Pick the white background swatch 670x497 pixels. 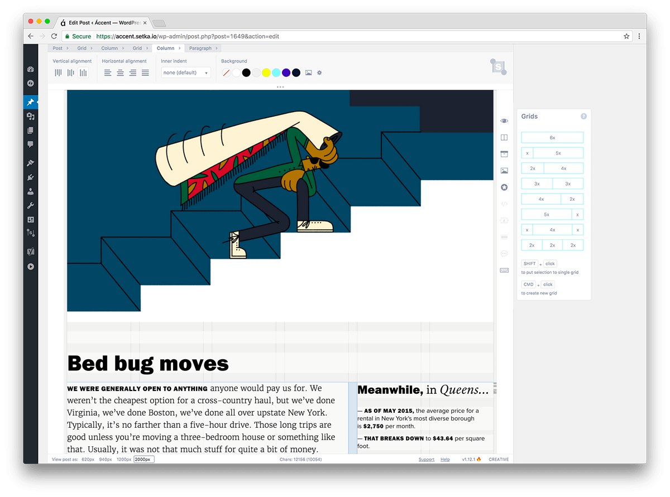[x=236, y=73]
